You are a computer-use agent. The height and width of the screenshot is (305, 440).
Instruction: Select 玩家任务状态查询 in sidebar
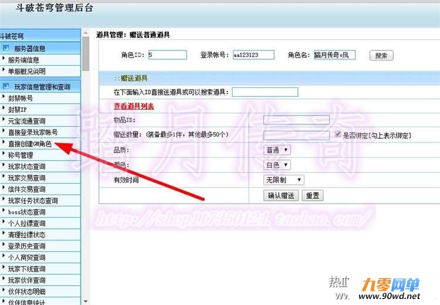pos(33,201)
